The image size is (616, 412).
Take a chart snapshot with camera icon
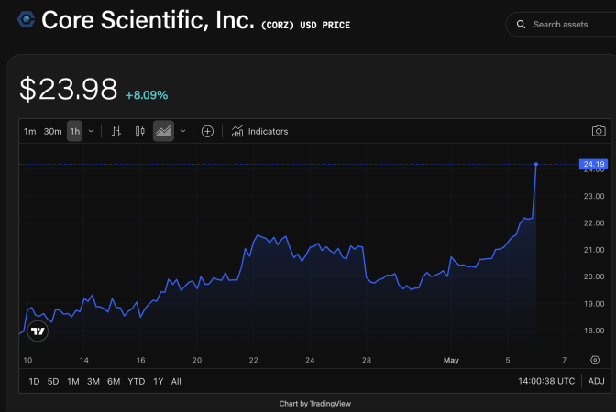tap(599, 131)
